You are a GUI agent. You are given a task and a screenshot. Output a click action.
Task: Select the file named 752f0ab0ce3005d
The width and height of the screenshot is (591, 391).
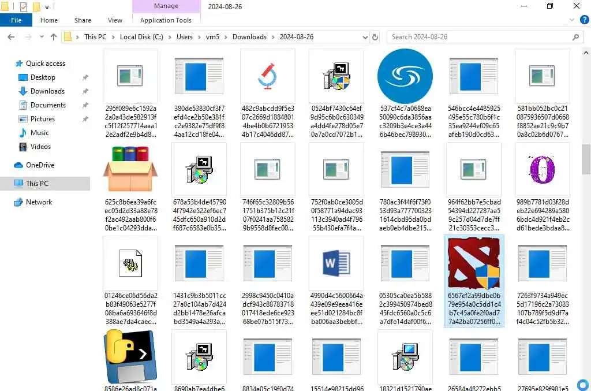tap(336, 188)
